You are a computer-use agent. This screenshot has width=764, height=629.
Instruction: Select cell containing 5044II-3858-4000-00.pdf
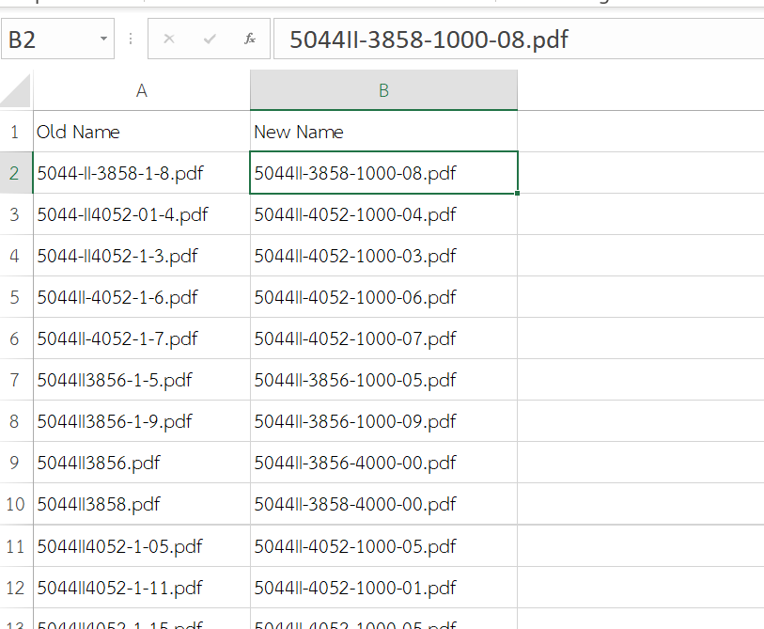click(383, 504)
